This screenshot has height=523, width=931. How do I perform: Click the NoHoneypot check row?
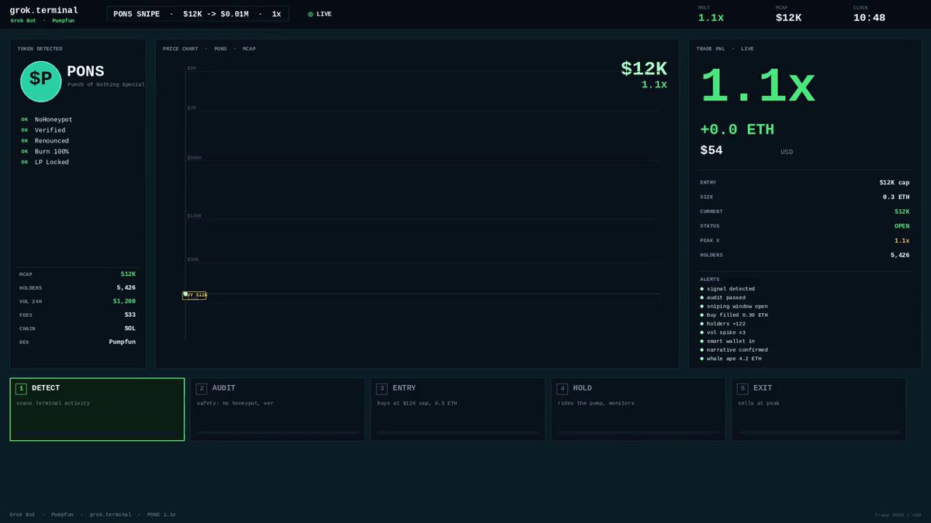coord(47,119)
